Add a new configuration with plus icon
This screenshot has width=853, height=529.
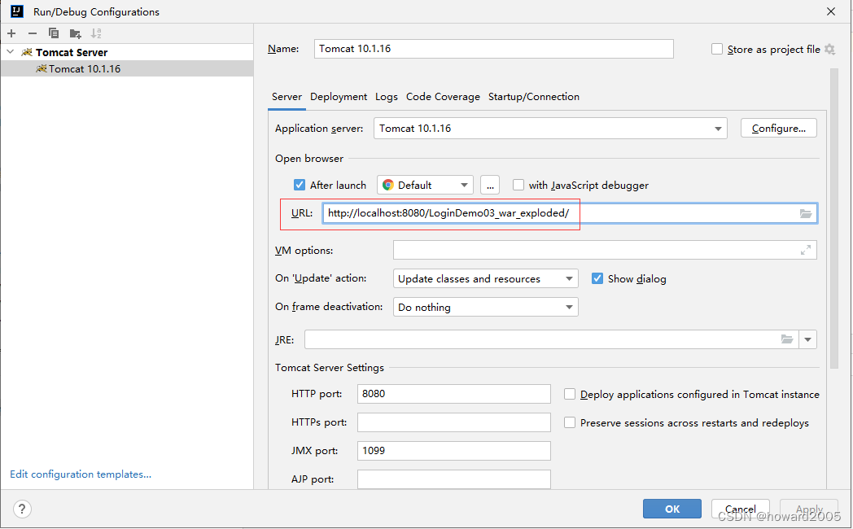pyautogui.click(x=11, y=33)
